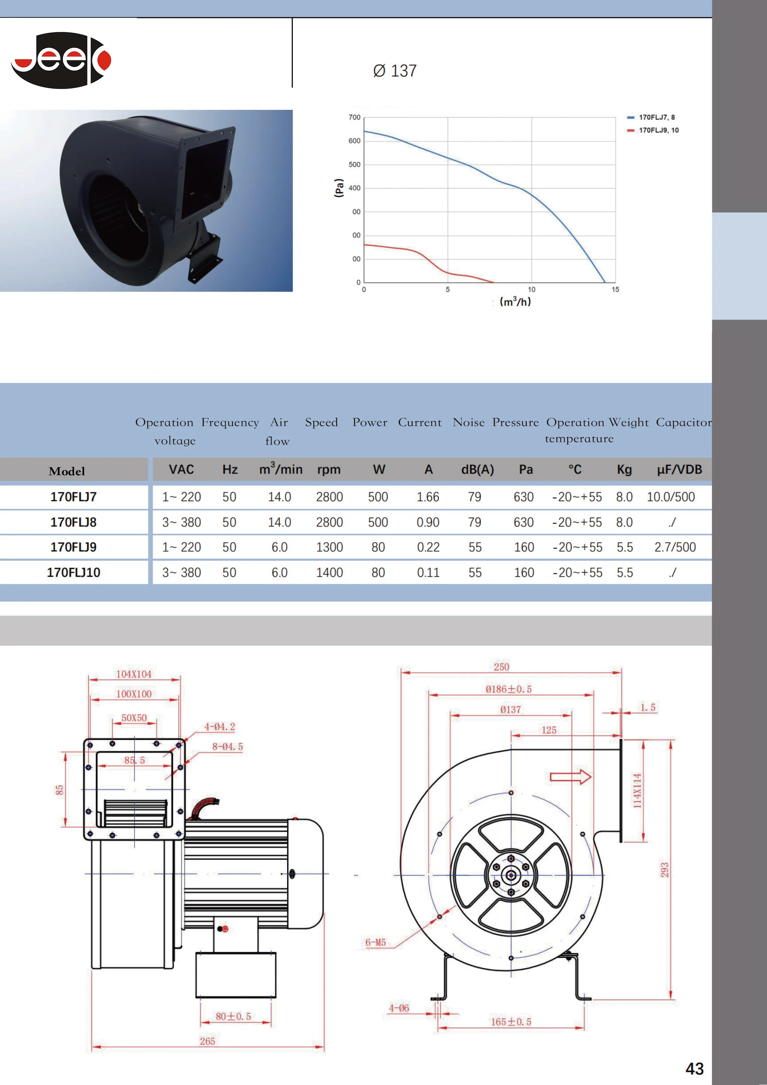Click the dB(A) unit header

point(478,470)
